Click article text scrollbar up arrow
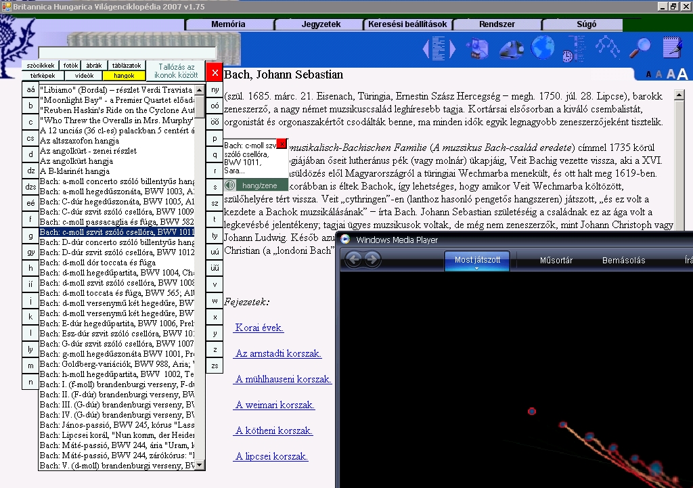This screenshot has height=488, width=693. 679,95
